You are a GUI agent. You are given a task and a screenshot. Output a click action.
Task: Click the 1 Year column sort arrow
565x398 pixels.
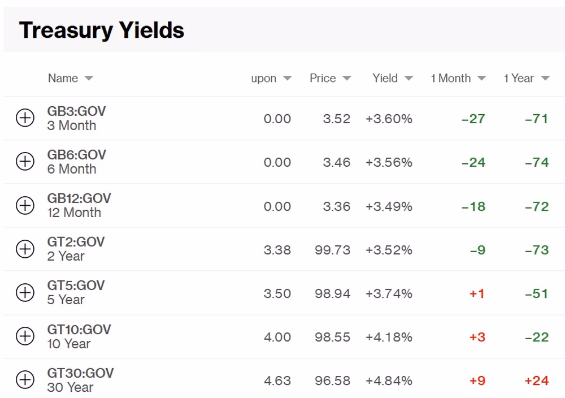[545, 79]
